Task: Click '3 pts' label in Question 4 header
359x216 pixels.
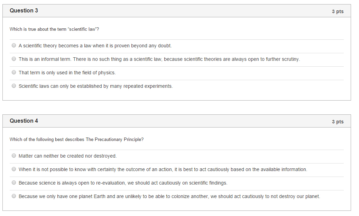Action: [x=338, y=122]
